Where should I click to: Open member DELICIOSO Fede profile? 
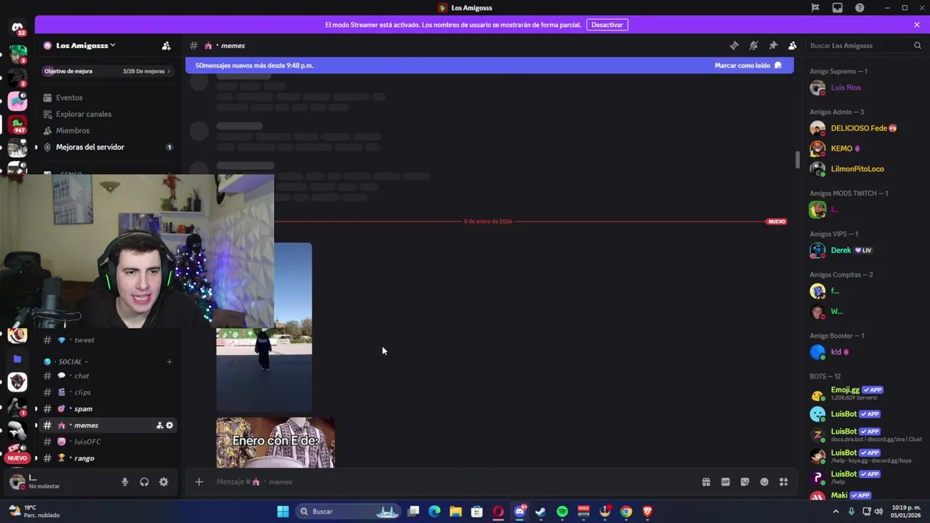pyautogui.click(x=865, y=129)
